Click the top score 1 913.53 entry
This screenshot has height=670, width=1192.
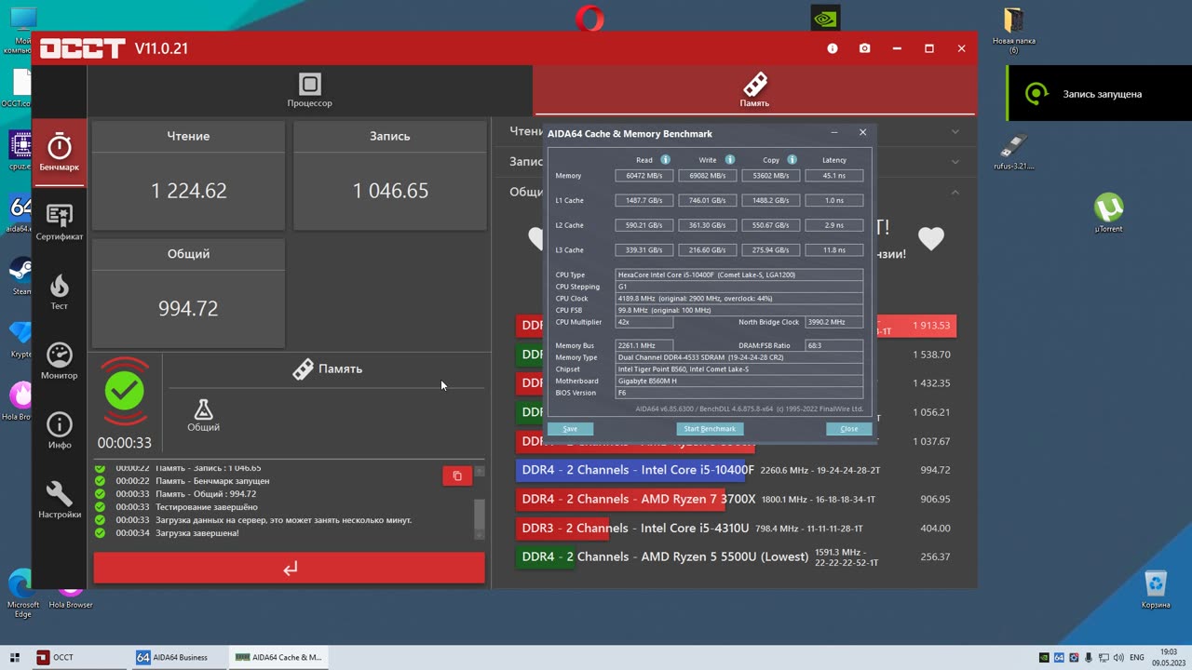coord(931,326)
